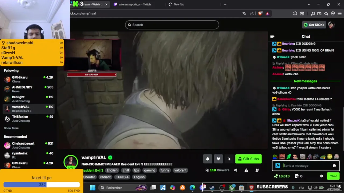Launch Microsoft Edge from the taskbar

tap(192, 188)
